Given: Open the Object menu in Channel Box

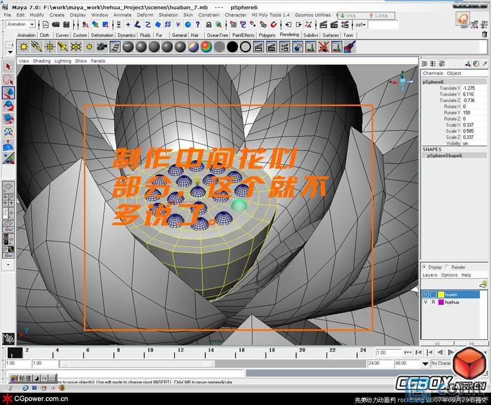Looking at the screenshot, I should tap(454, 73).
